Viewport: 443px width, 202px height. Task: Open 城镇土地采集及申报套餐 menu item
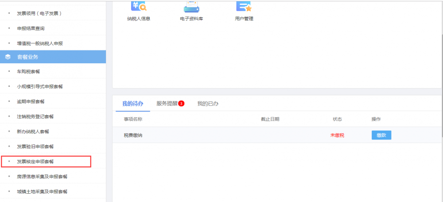coord(42,191)
